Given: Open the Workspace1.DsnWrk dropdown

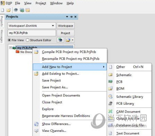Looking at the screenshot, I should tap(53, 26).
